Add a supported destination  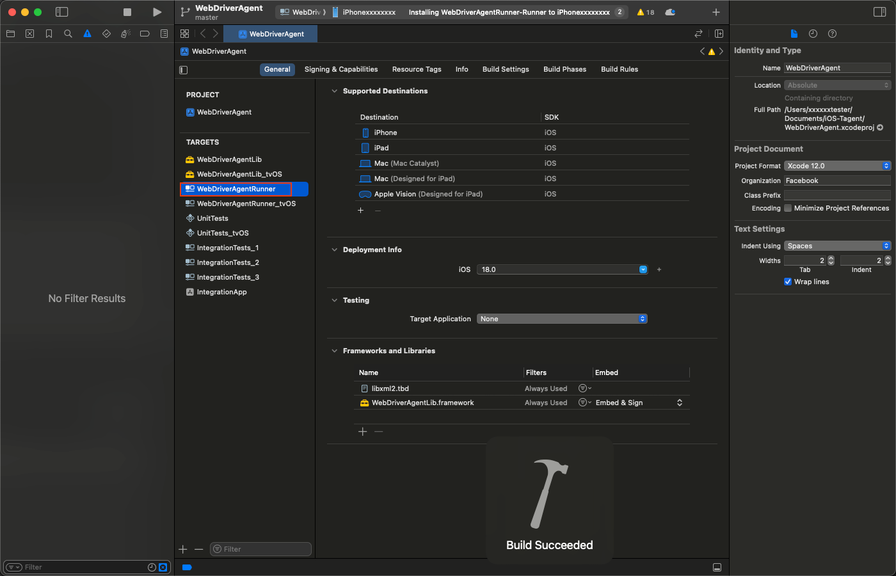pos(361,211)
